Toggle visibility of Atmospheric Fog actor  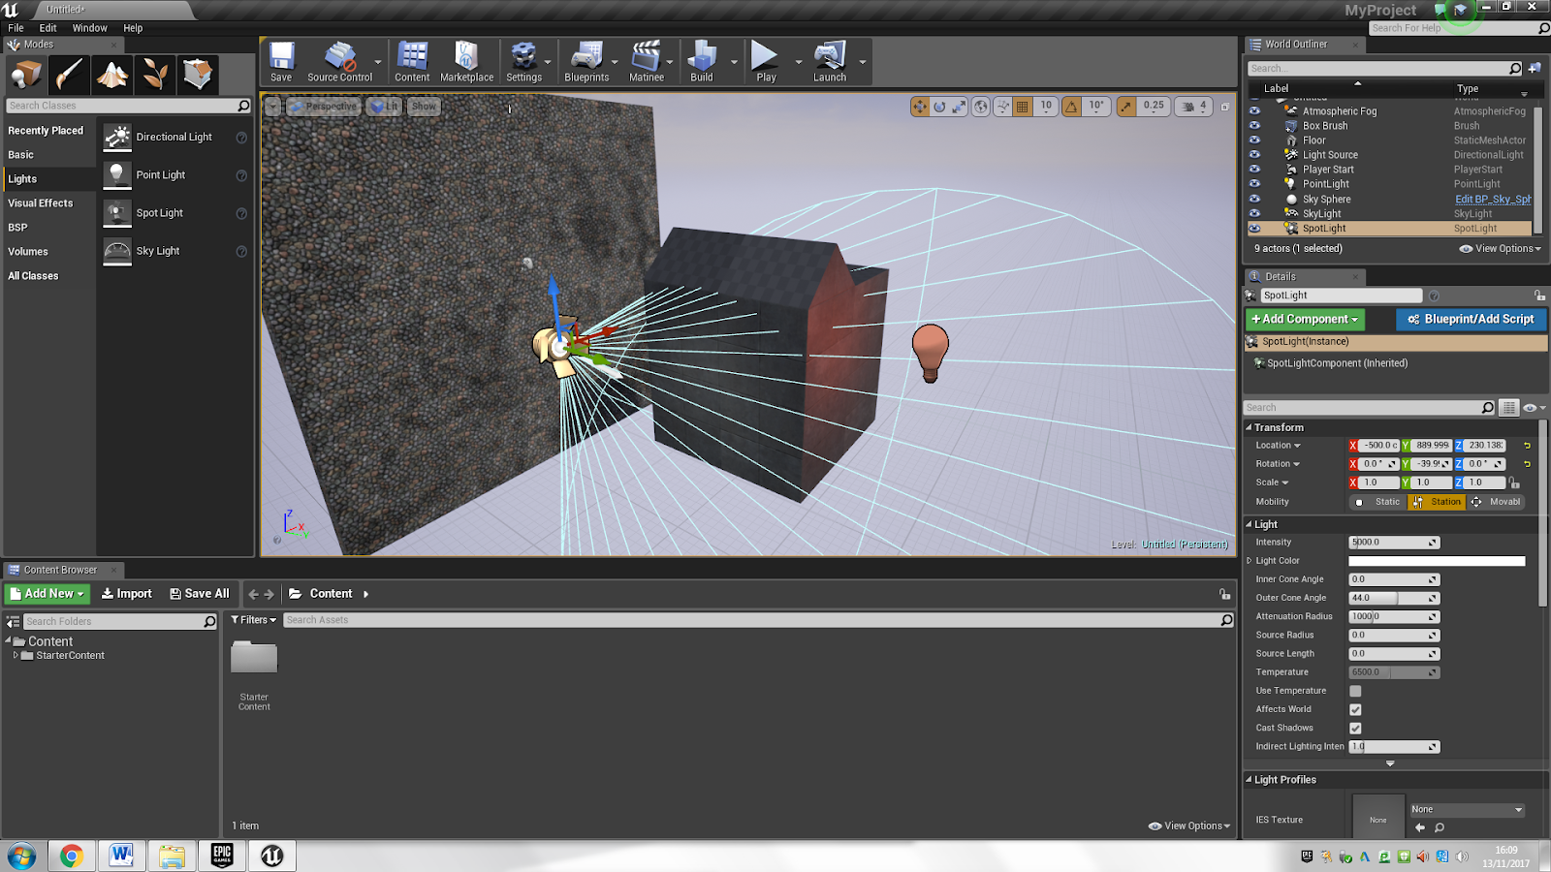click(x=1254, y=110)
